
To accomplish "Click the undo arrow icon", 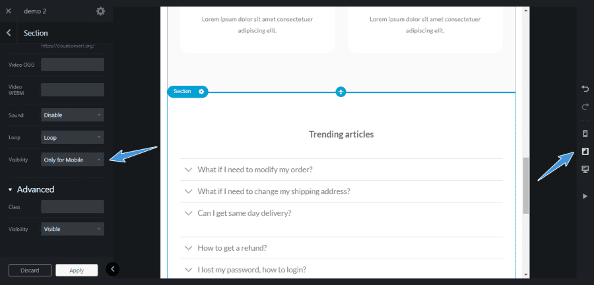I will coord(585,88).
